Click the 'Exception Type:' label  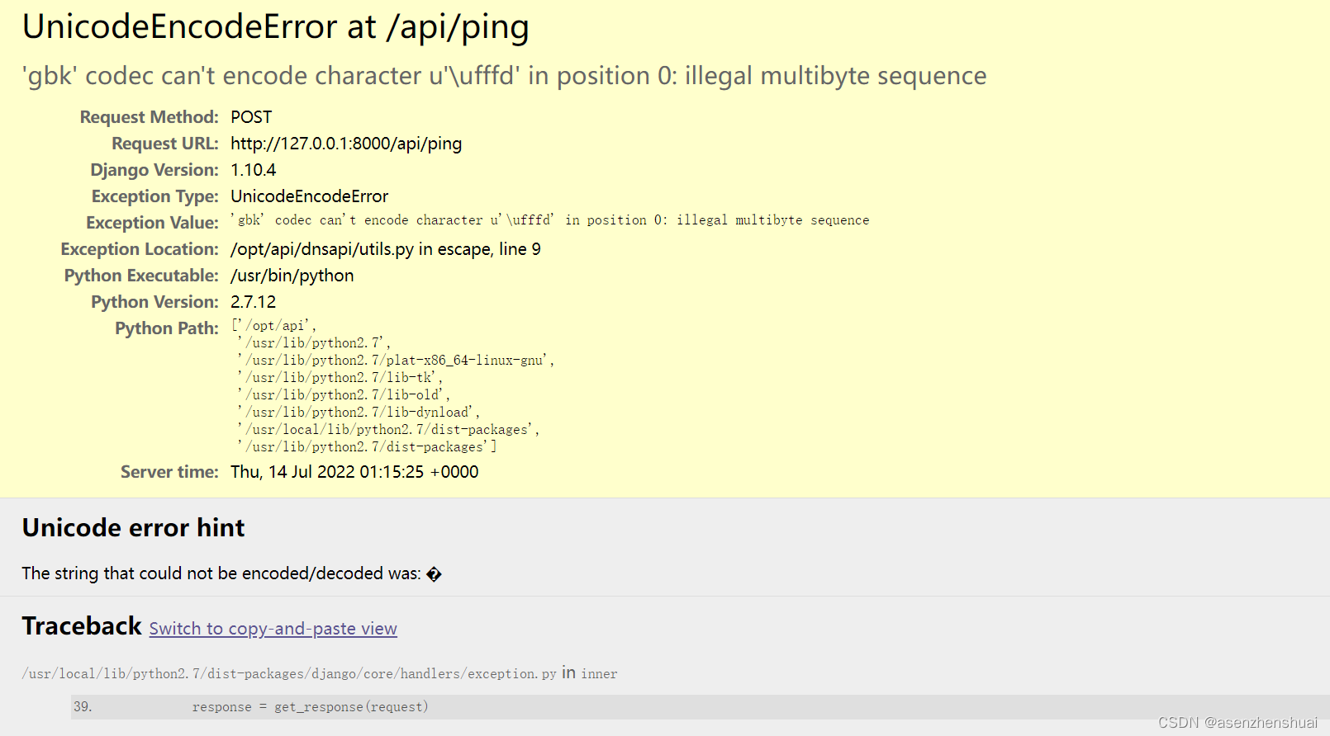[155, 196]
